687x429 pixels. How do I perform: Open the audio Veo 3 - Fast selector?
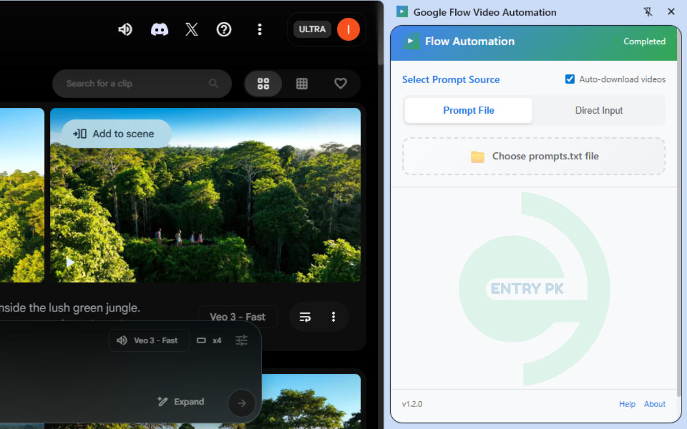click(x=149, y=340)
